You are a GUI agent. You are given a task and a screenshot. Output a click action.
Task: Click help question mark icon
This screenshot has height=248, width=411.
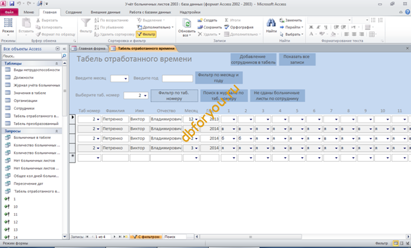point(408,12)
